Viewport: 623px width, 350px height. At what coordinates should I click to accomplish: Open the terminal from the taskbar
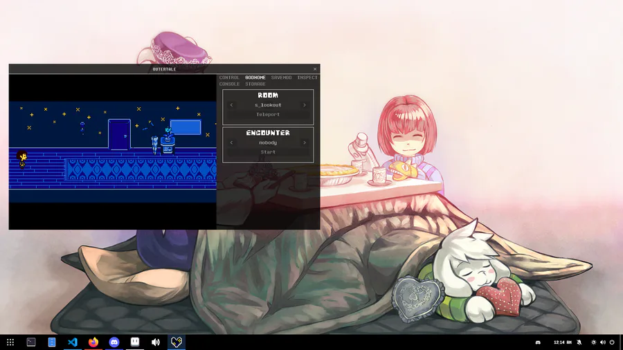(x=31, y=342)
